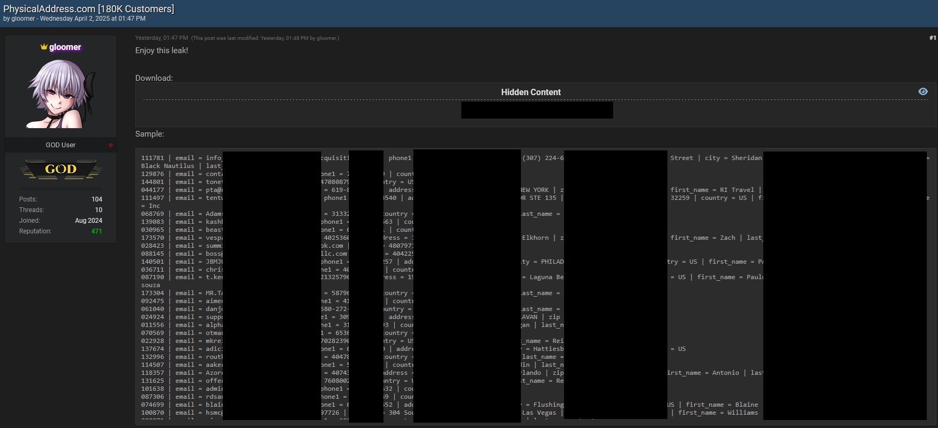Click the 'Download:' label

pos(154,78)
